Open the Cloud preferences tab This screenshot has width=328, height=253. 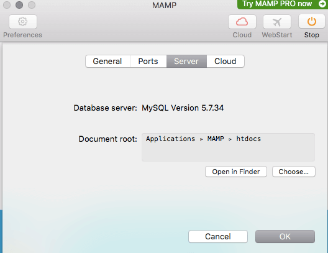click(x=225, y=62)
